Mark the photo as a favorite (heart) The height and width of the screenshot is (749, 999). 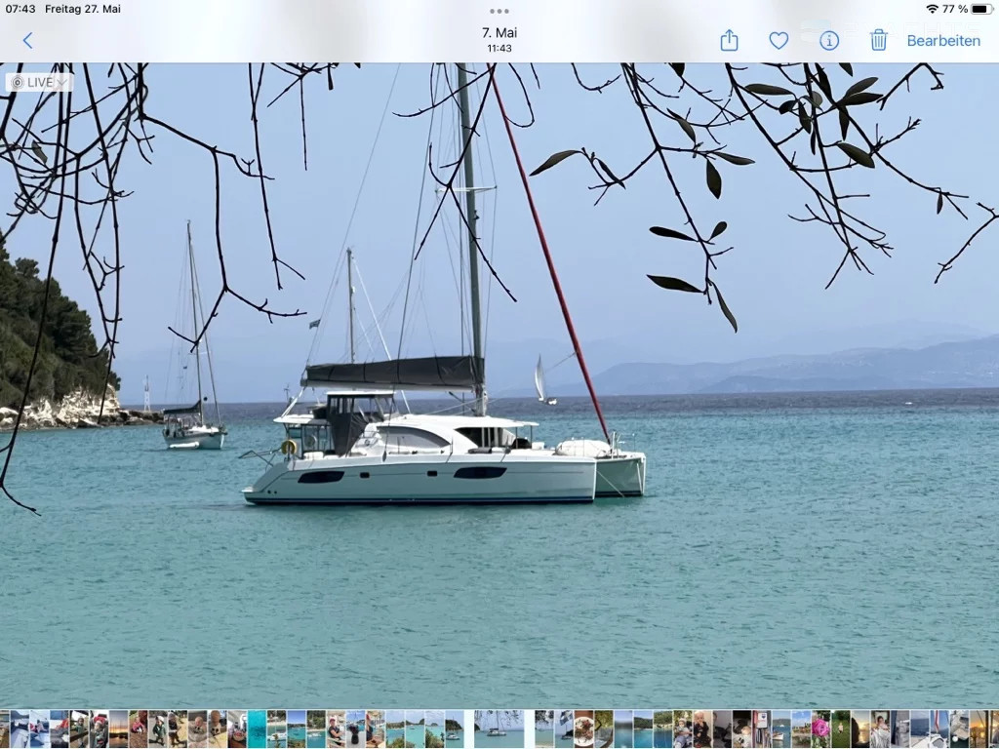779,41
